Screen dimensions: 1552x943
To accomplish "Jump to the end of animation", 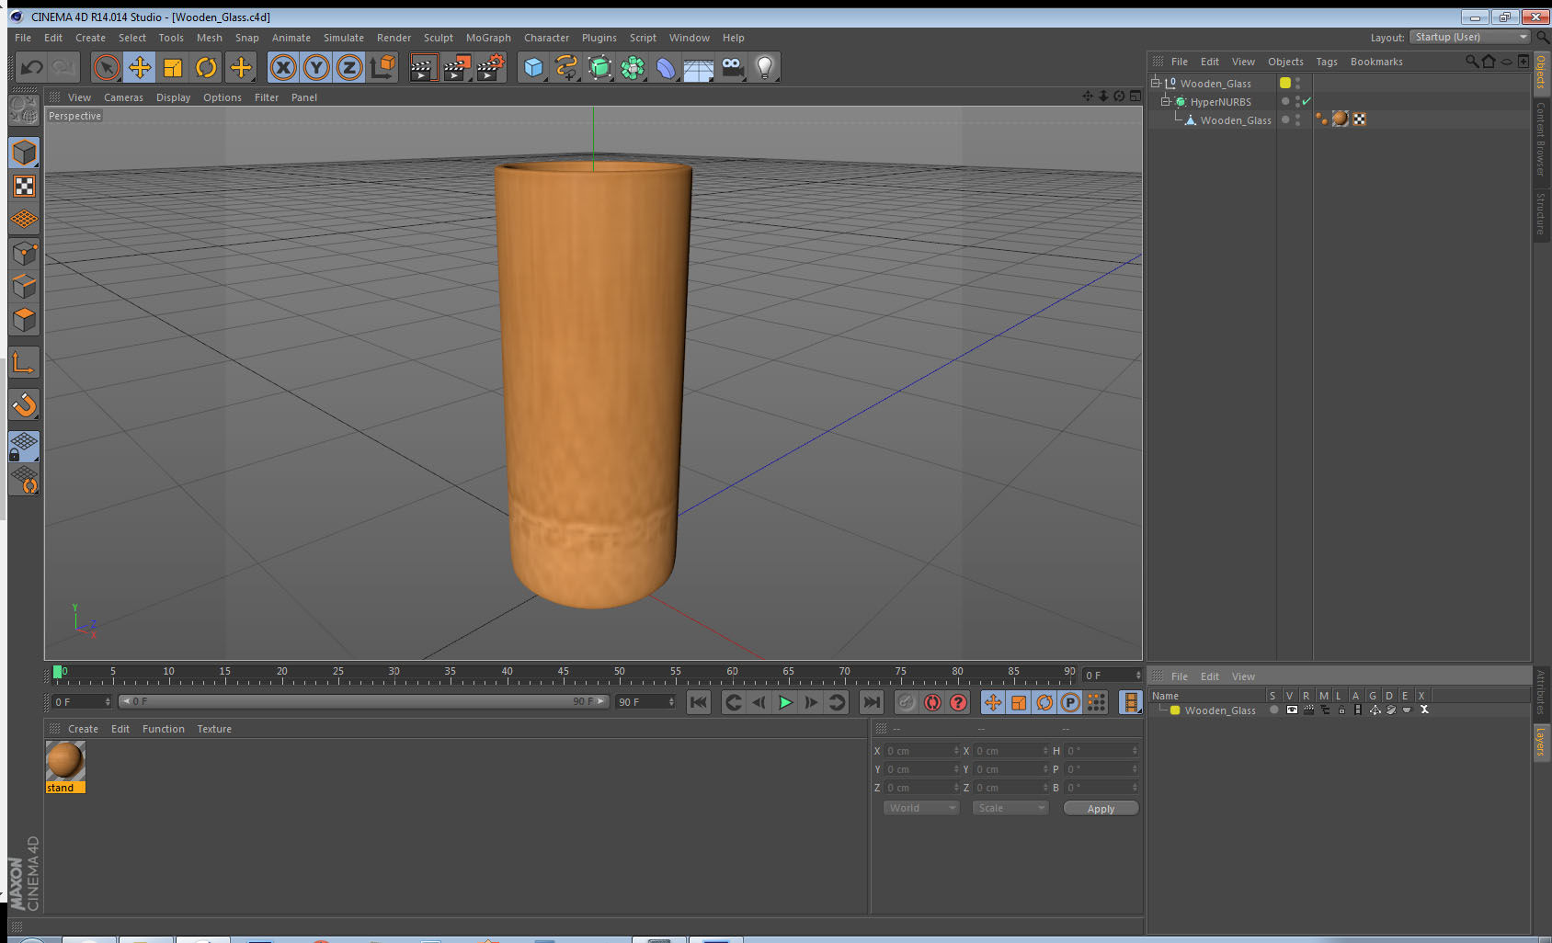I will pyautogui.click(x=871, y=702).
